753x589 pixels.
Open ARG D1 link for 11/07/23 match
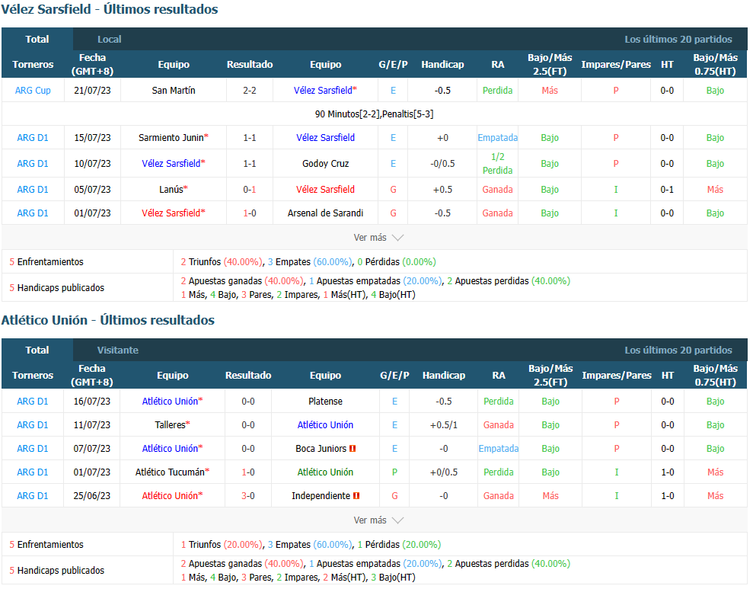pos(33,425)
